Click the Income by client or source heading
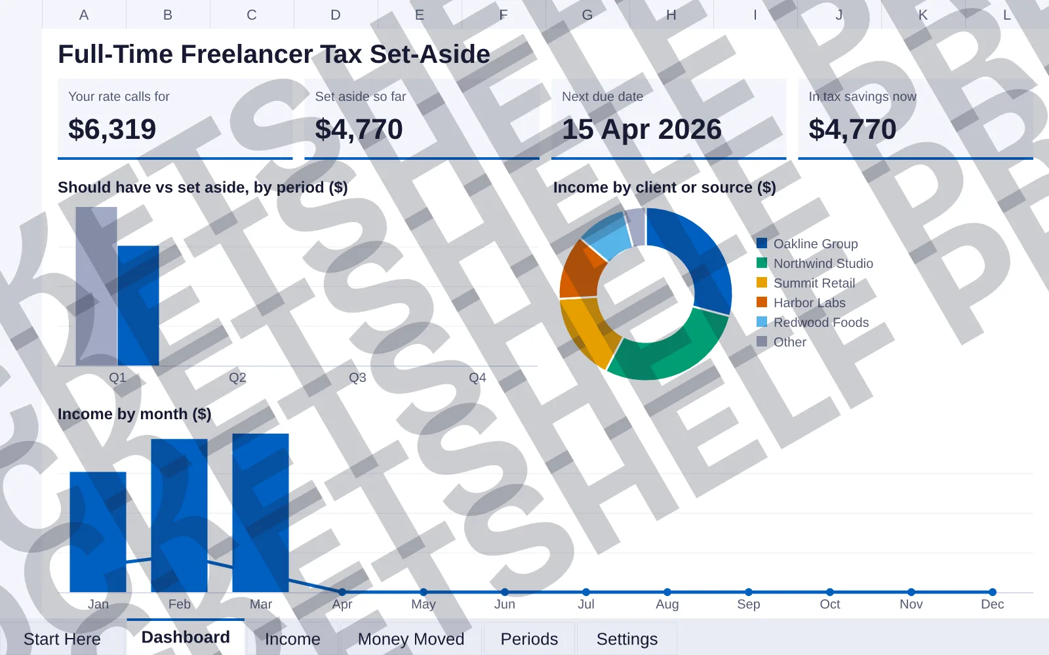The image size is (1049, 655). [664, 187]
